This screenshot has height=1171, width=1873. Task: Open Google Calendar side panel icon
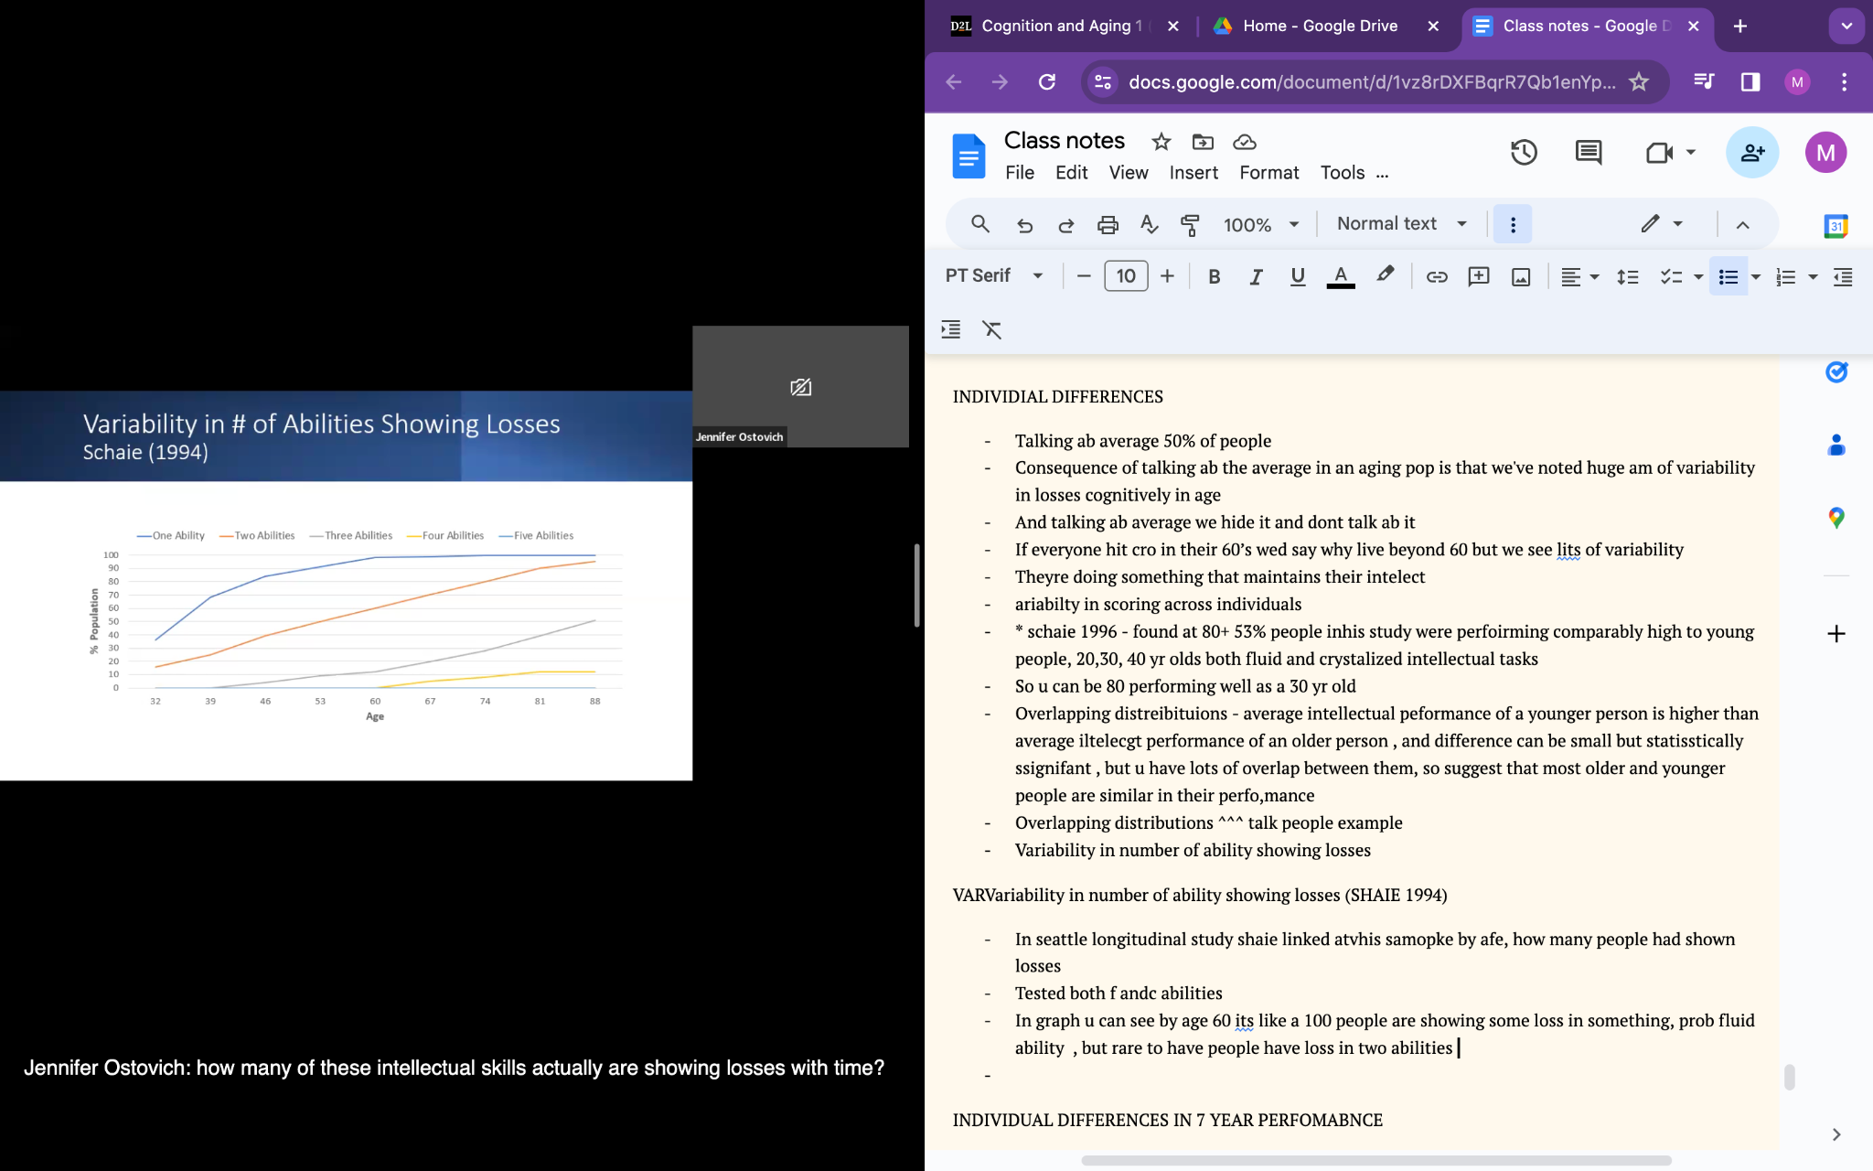(1836, 226)
